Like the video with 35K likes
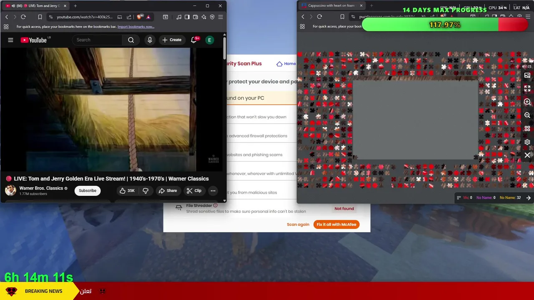534x300 pixels. click(127, 191)
